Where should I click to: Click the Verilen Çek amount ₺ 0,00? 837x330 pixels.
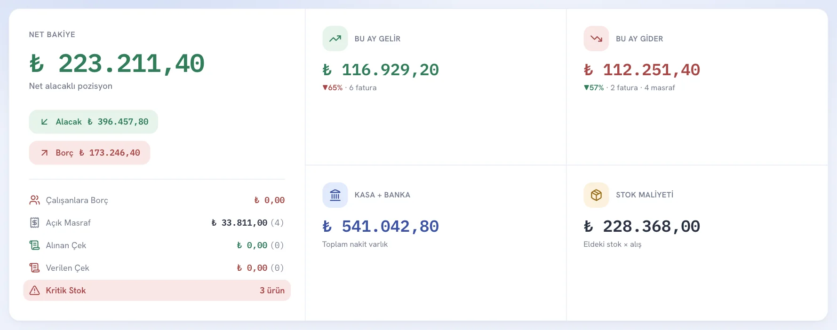(252, 268)
